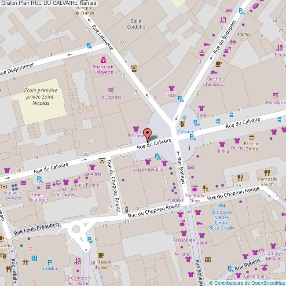Viewport: 286px width, 286px height.
Task: Click the La Maison d'Élise café icon
Action: (101, 255)
